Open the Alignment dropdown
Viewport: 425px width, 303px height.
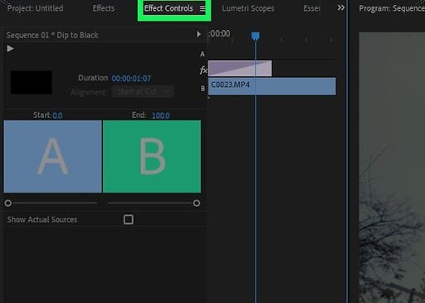[x=143, y=91]
